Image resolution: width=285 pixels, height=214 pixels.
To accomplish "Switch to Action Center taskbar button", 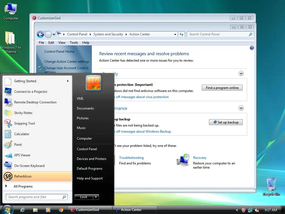I will pyautogui.click(x=135, y=210).
